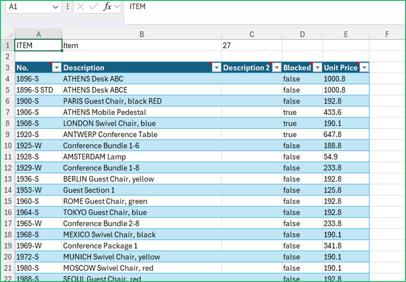Click unit price 433.6 cell
This screenshot has width=406, height=282.
click(346, 112)
